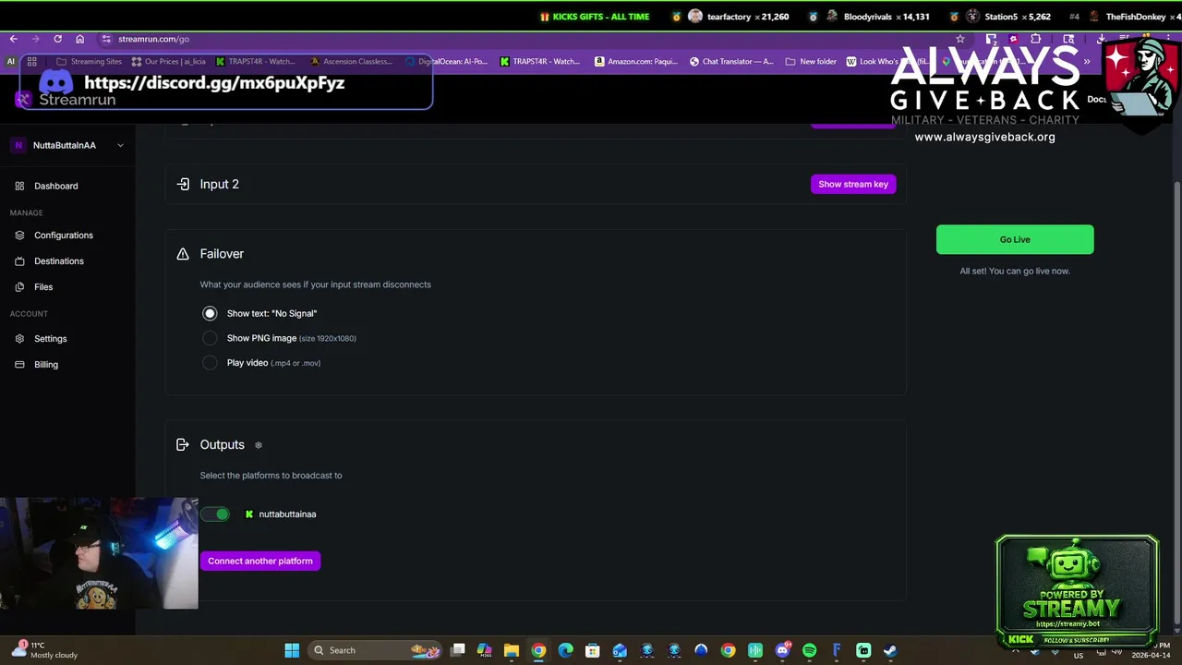This screenshot has width=1182, height=665.
Task: Go to the Billing page
Action: click(46, 365)
